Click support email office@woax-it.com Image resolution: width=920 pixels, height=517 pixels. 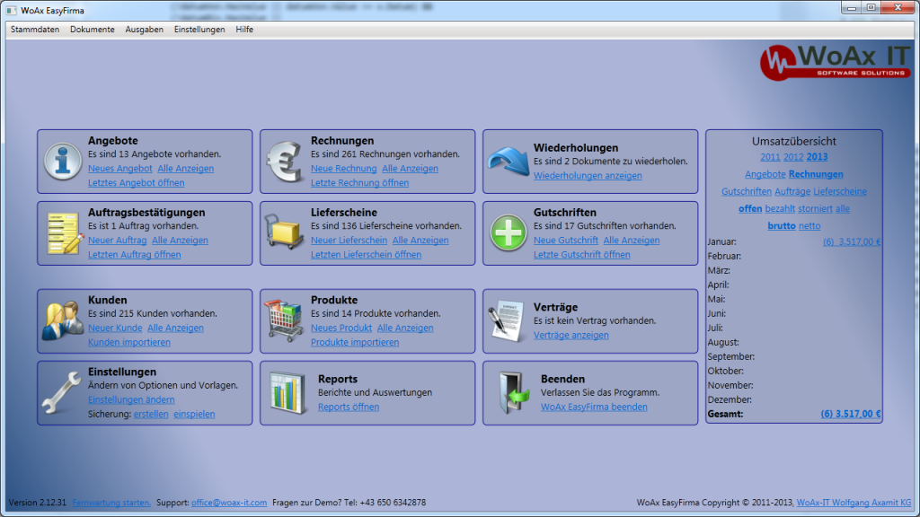pos(229,503)
